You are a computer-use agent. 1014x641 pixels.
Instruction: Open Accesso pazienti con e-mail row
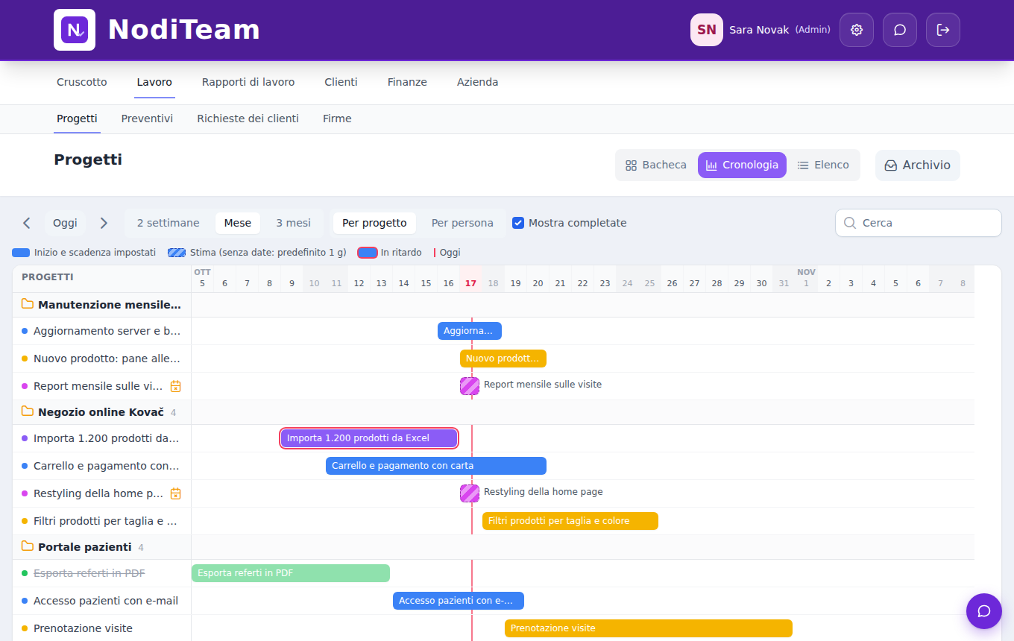click(x=102, y=601)
